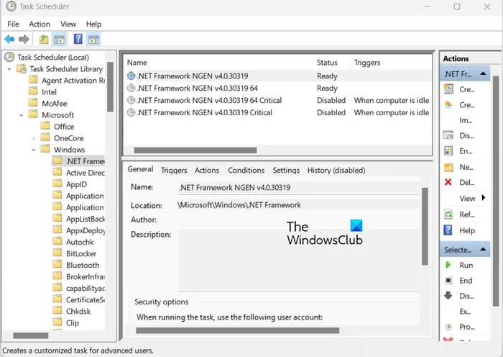Click the Description text area

tap(299, 259)
